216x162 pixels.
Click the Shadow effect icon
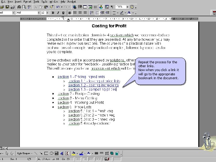[x=112, y=153]
